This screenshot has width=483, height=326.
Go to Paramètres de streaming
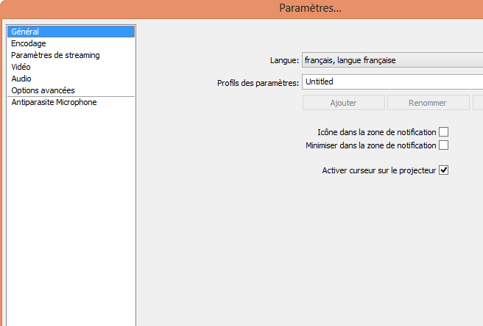click(71, 55)
